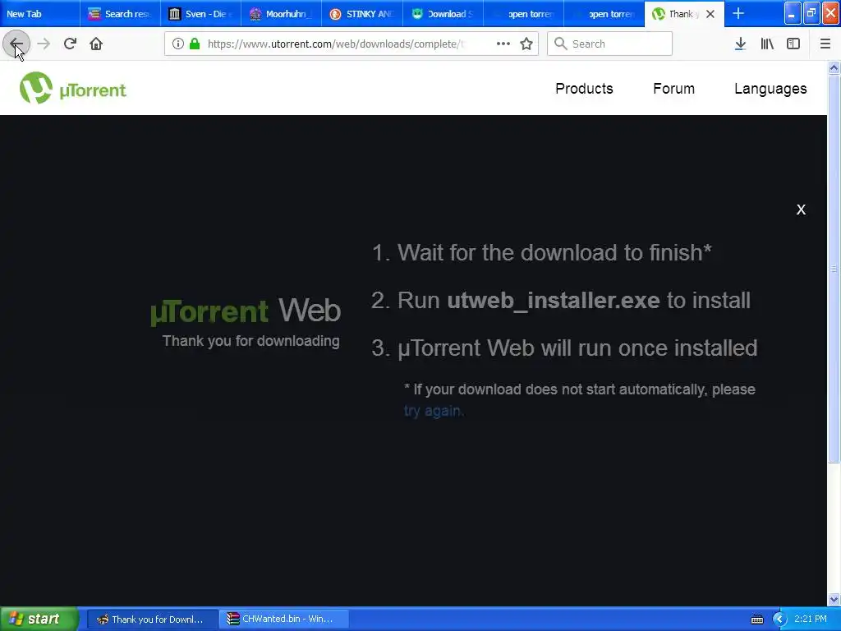The image size is (841, 631).
Task: Click the µTorrent Web heading logo
Action: point(246,311)
